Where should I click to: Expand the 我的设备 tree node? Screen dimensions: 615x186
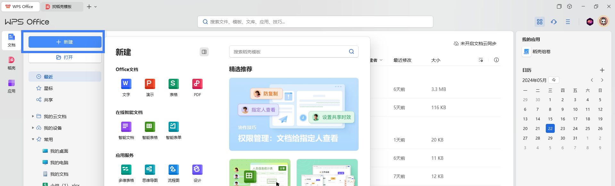pos(33,128)
